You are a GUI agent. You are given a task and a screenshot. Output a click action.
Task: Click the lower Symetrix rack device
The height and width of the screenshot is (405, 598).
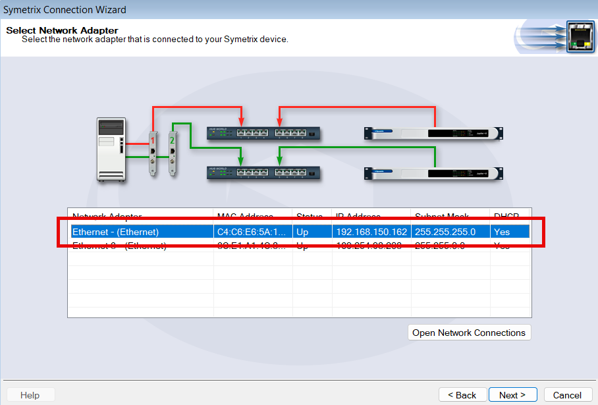pos(433,173)
